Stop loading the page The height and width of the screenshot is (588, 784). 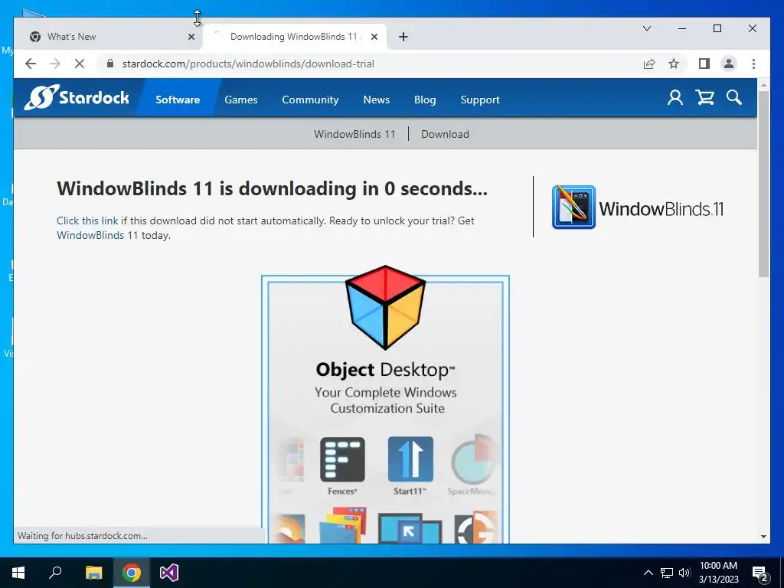pos(80,64)
